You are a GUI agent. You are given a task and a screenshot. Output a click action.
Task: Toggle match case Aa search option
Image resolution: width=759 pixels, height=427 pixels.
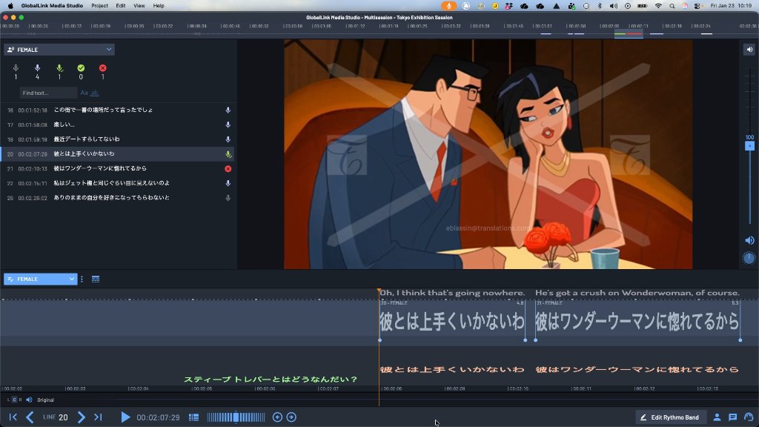84,93
